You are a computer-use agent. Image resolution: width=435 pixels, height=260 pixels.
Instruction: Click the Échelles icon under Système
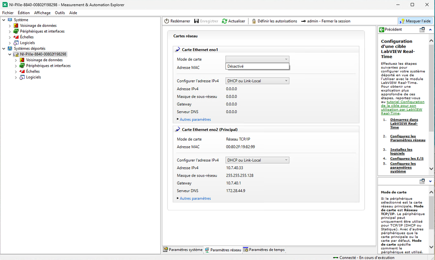click(16, 37)
